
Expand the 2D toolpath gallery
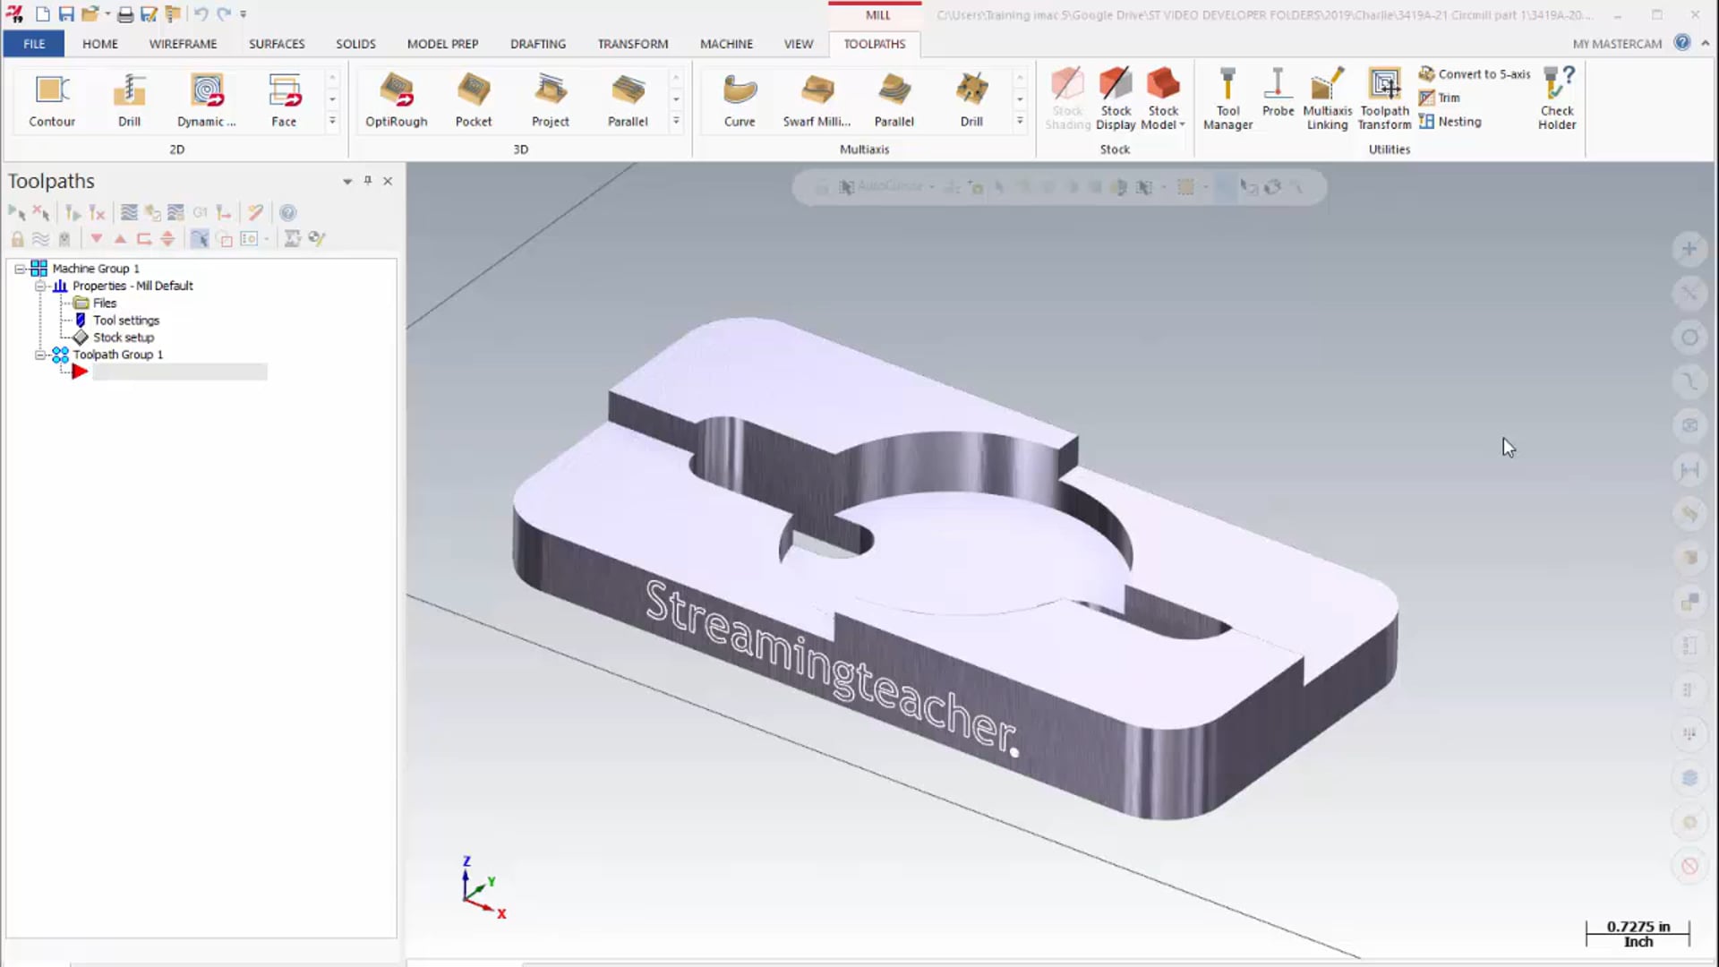[x=332, y=121]
